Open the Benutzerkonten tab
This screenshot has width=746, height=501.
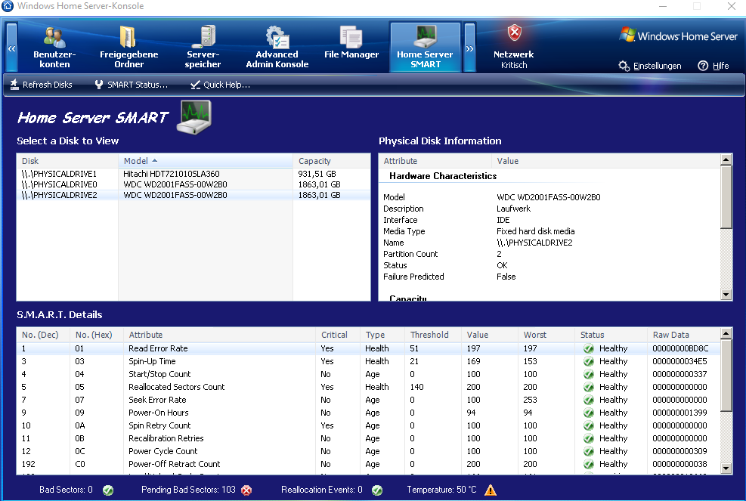pyautogui.click(x=54, y=48)
